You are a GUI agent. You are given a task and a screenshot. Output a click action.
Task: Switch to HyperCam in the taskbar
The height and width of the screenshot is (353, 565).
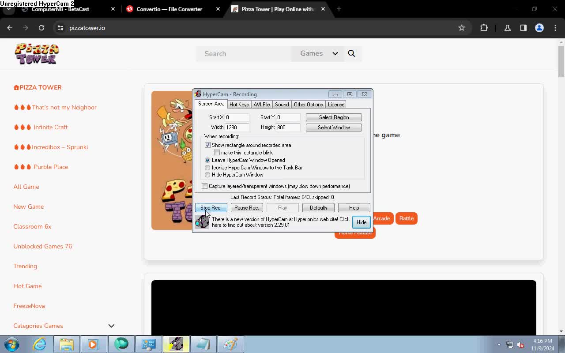pyautogui.click(x=176, y=344)
